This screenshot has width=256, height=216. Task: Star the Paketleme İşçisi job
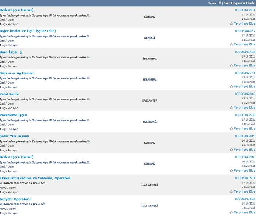(x=231, y=129)
